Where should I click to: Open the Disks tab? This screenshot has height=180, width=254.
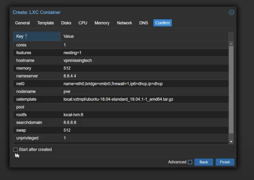coord(66,23)
